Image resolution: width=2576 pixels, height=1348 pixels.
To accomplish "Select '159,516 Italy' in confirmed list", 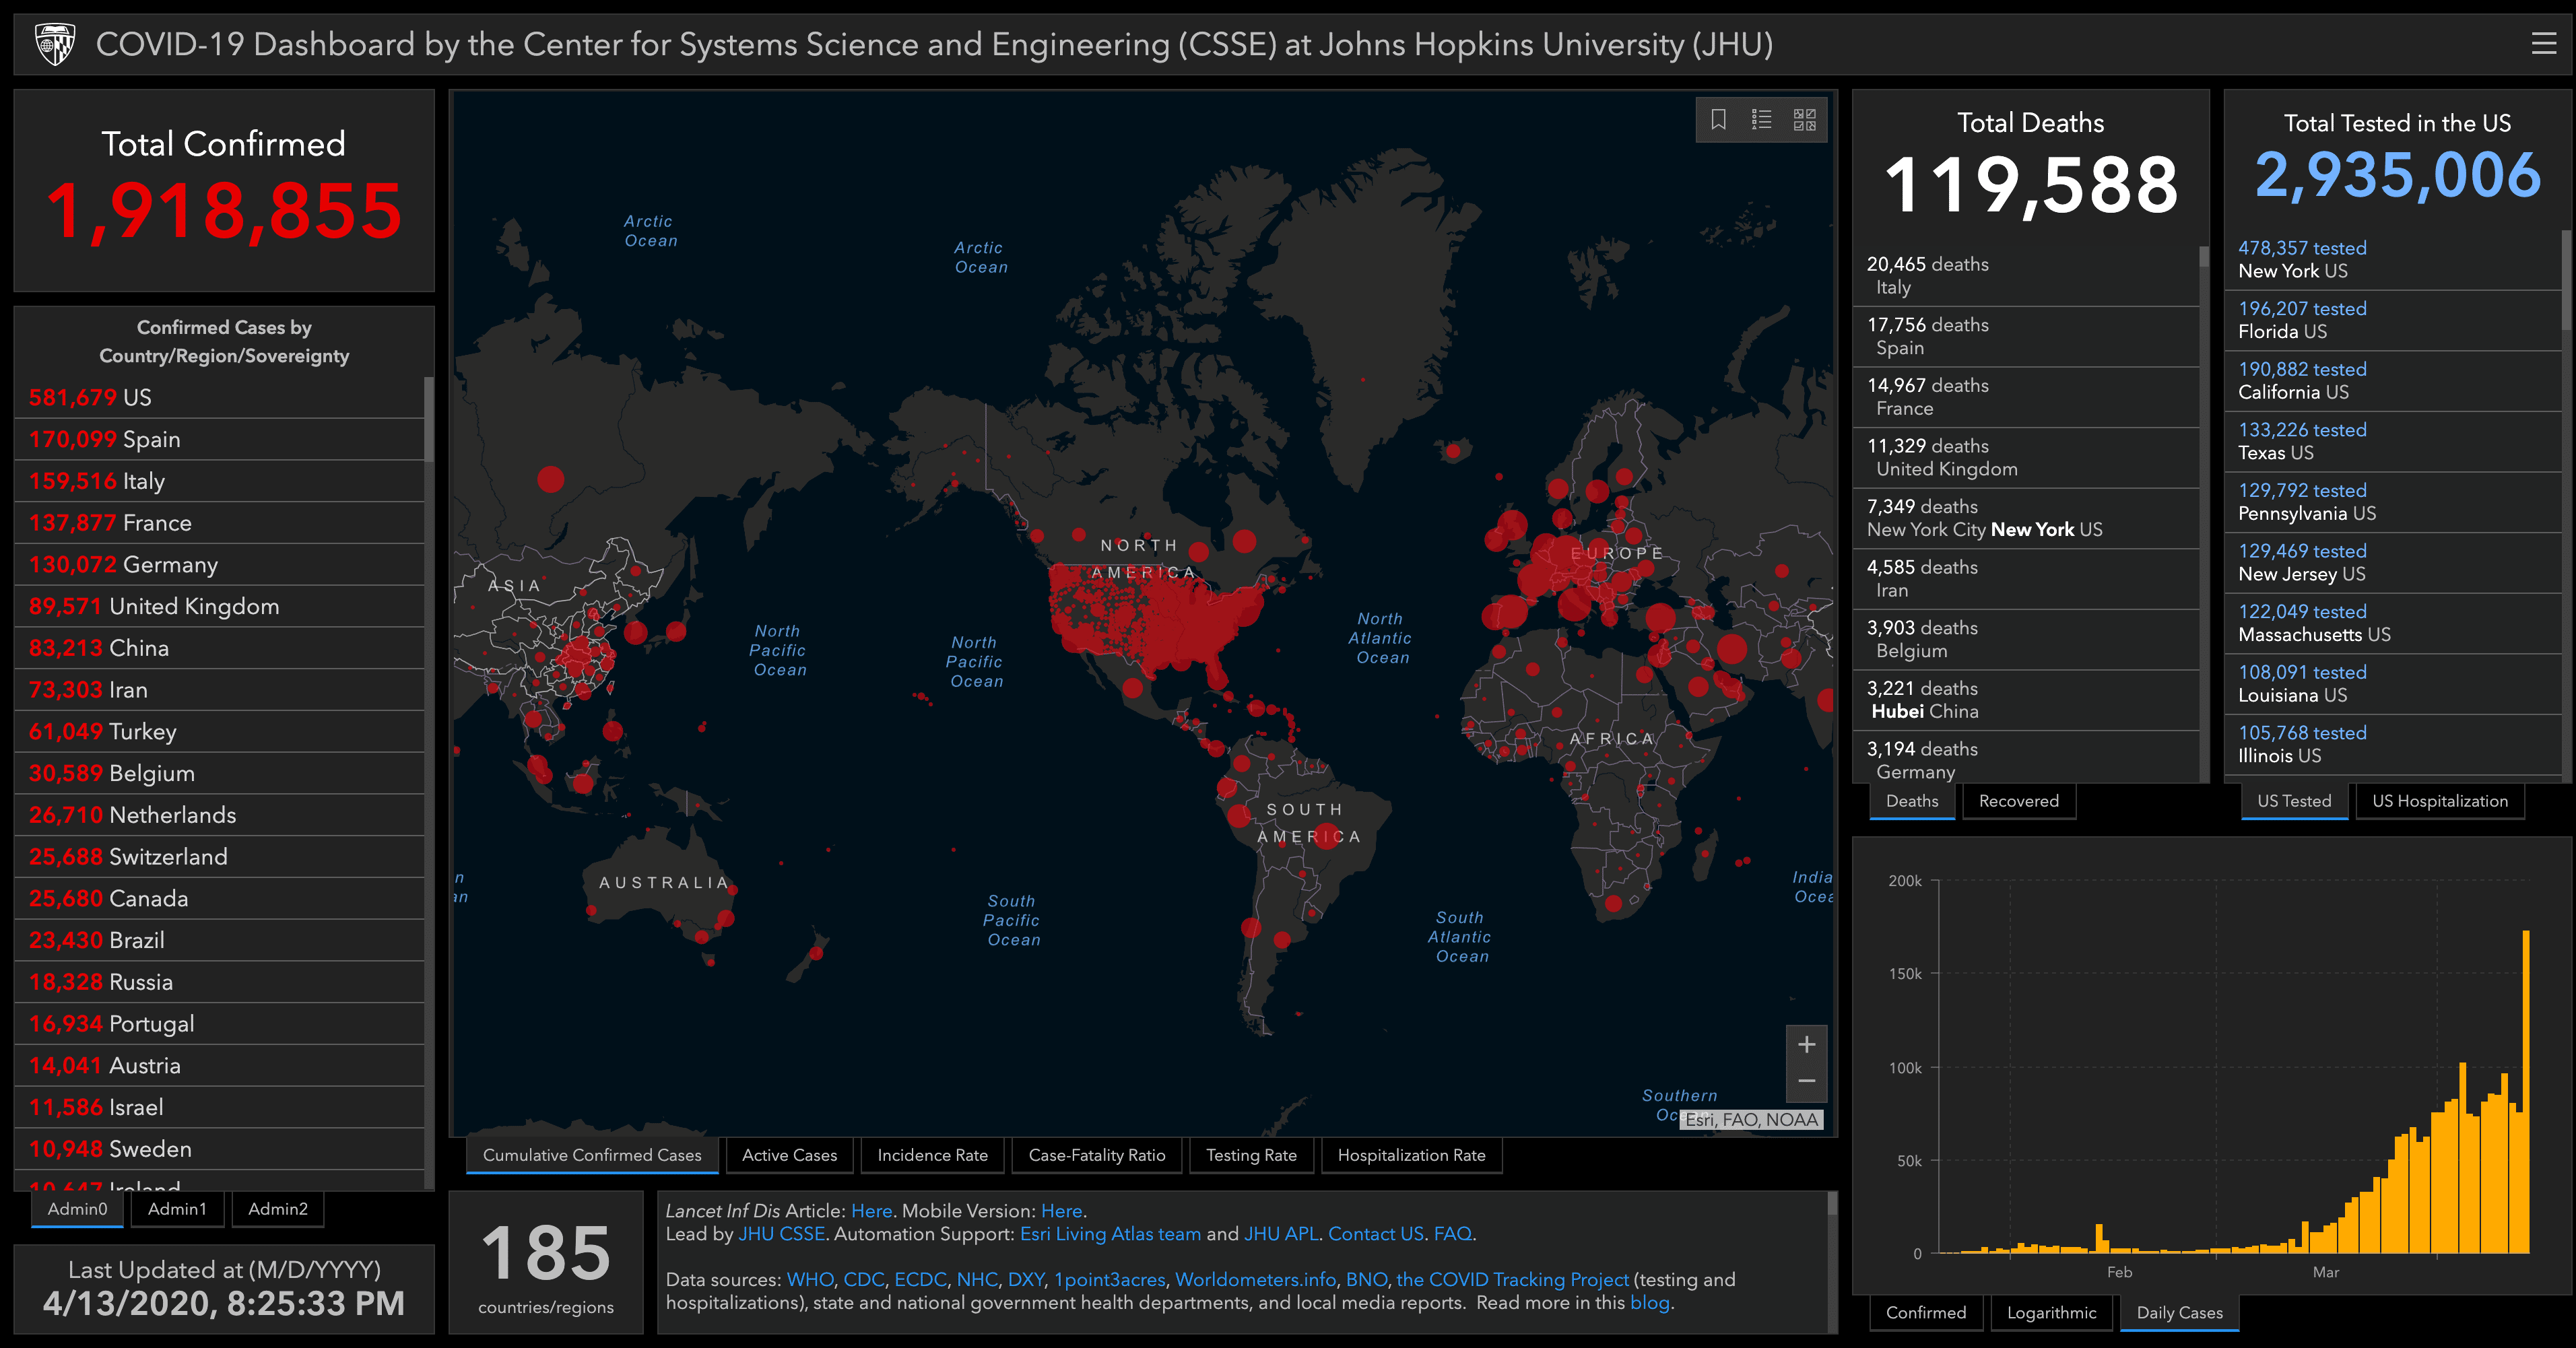I will [x=219, y=482].
